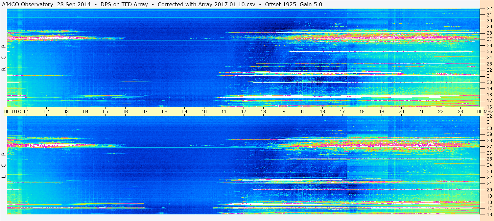Click the 27 MHz label in upper RCP panel
The image size is (494, 221).
(489, 39)
